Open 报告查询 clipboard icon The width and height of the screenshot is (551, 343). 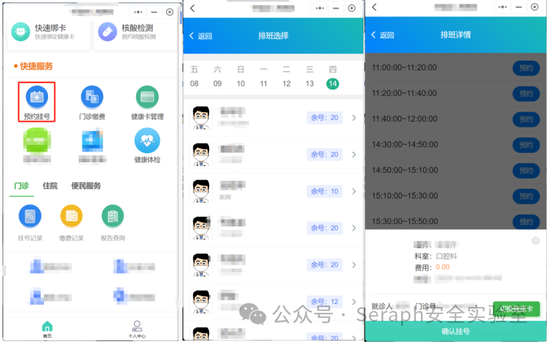click(x=113, y=216)
